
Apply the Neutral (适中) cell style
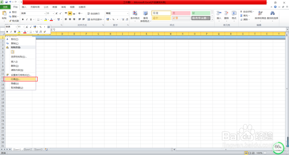161,18
